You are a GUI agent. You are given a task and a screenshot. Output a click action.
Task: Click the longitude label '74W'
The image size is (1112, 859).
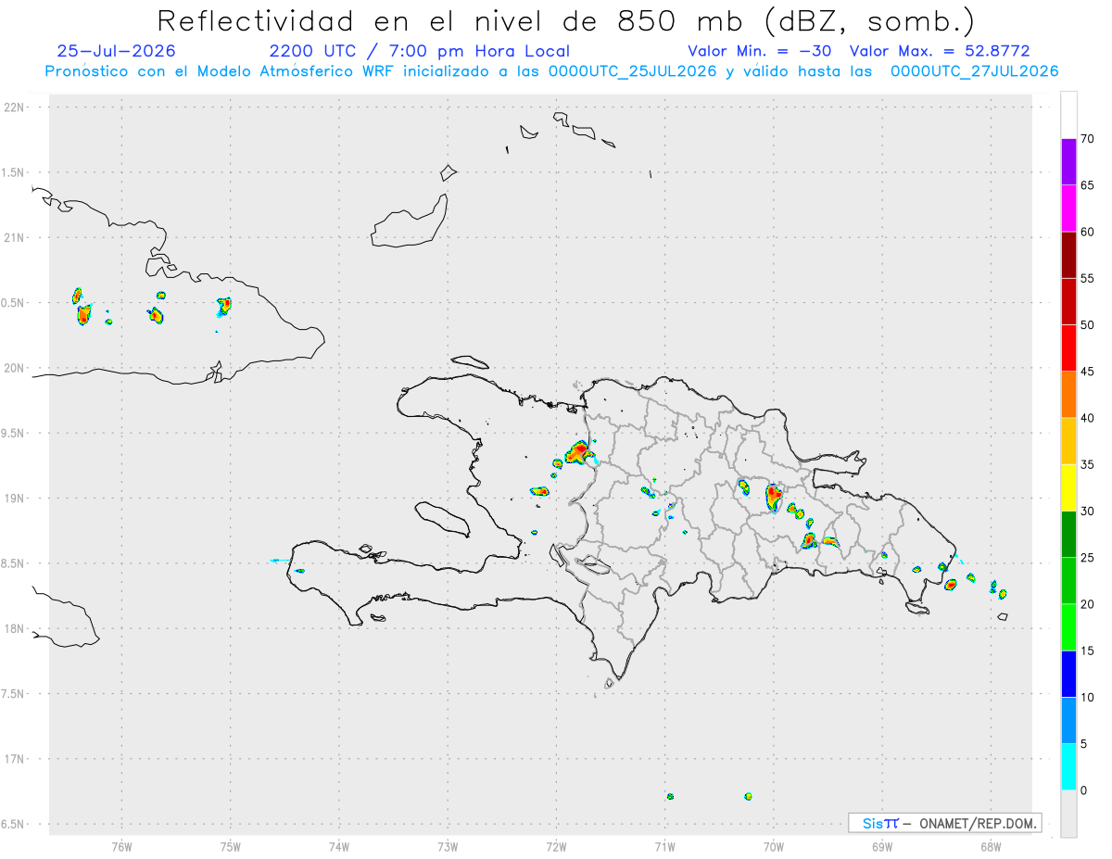click(x=339, y=846)
